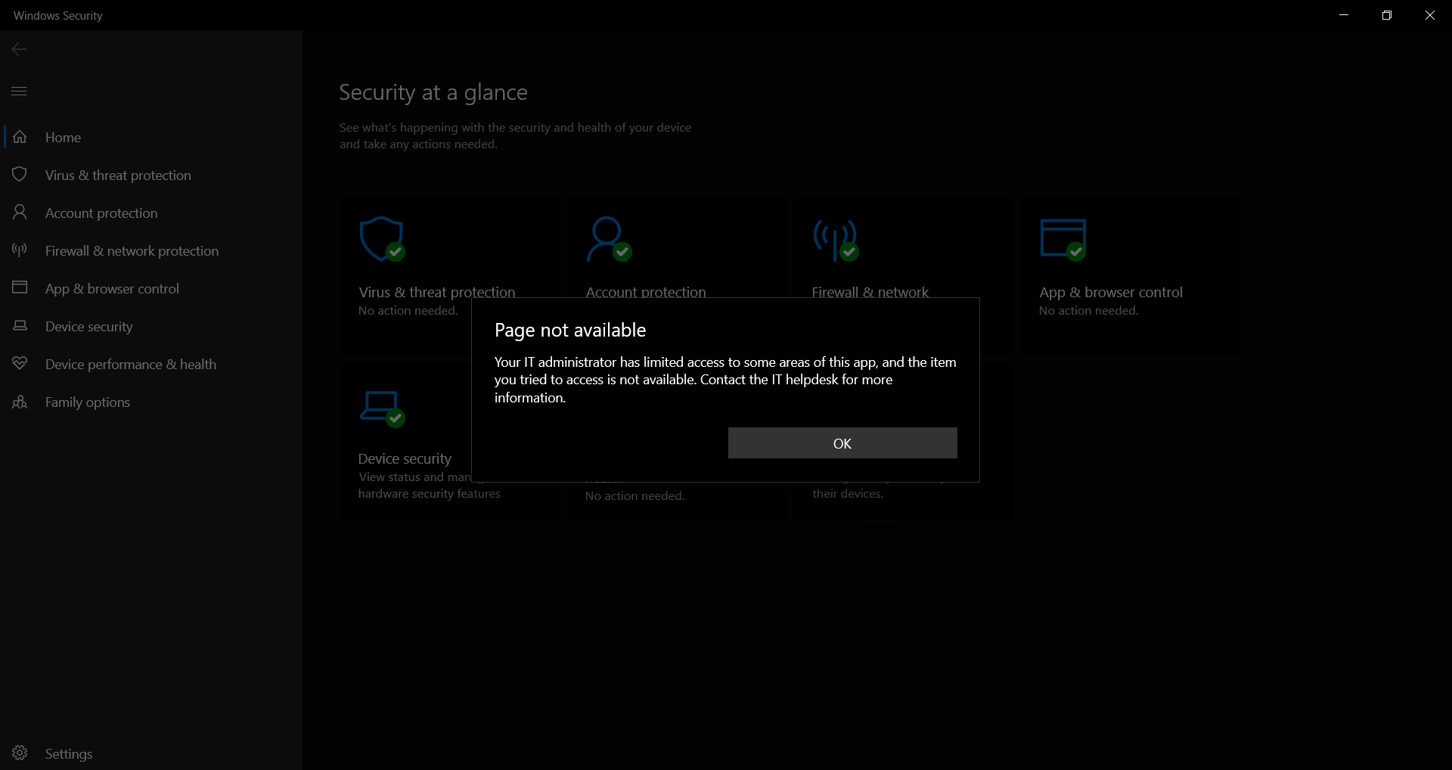Image resolution: width=1452 pixels, height=770 pixels.
Task: Click the large App & browser control window tile icon
Action: [1063, 239]
